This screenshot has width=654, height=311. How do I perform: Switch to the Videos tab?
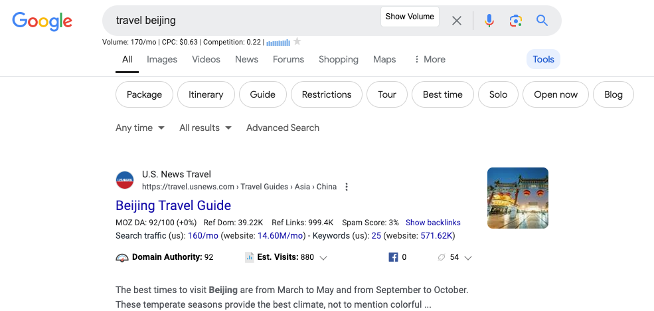tap(206, 59)
